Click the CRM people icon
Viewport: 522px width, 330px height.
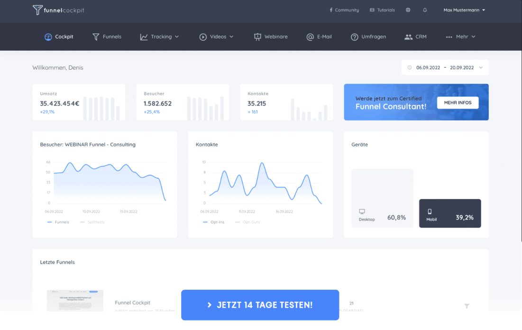[408, 37]
